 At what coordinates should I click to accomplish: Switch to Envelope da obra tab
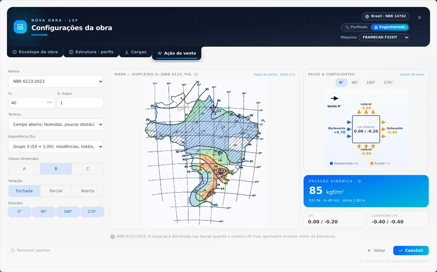coord(35,52)
